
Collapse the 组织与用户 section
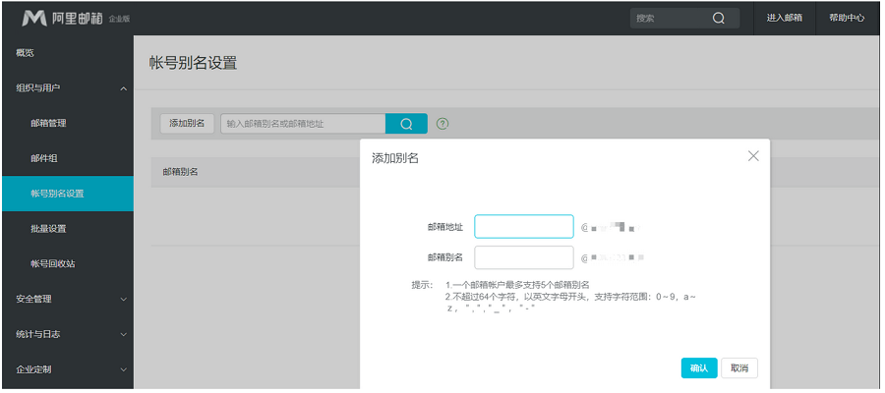tap(124, 88)
